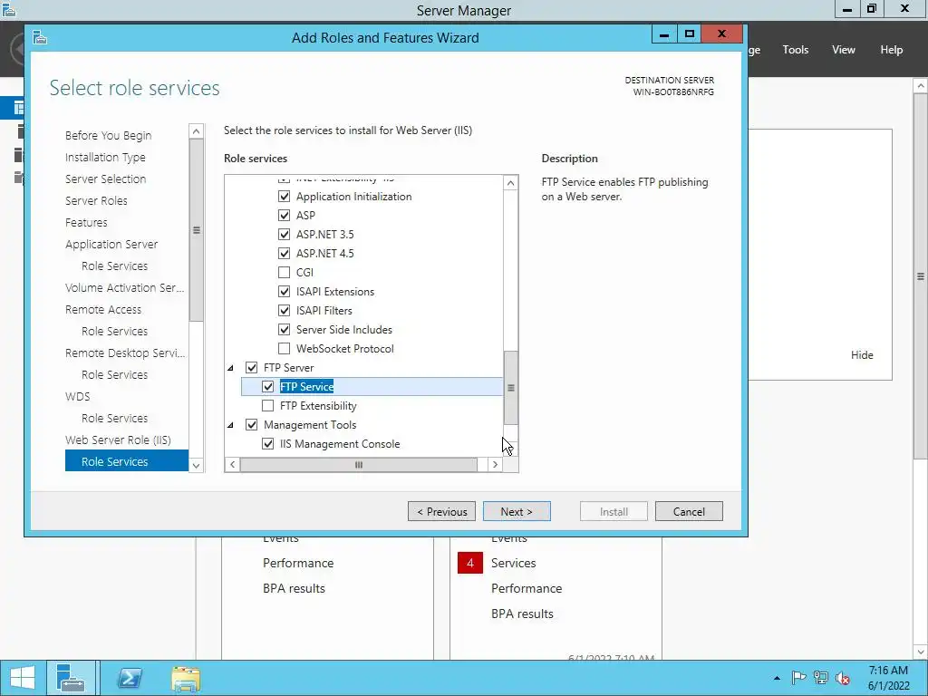The height and width of the screenshot is (696, 928).
Task: Click the role services horizontal scrollbar thumb
Action: pos(359,465)
